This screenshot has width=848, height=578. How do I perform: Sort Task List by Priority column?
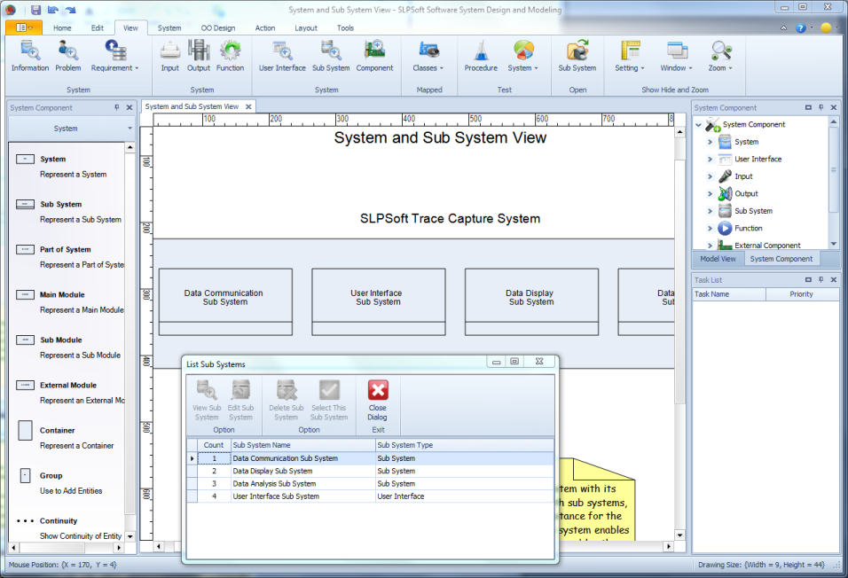802,294
